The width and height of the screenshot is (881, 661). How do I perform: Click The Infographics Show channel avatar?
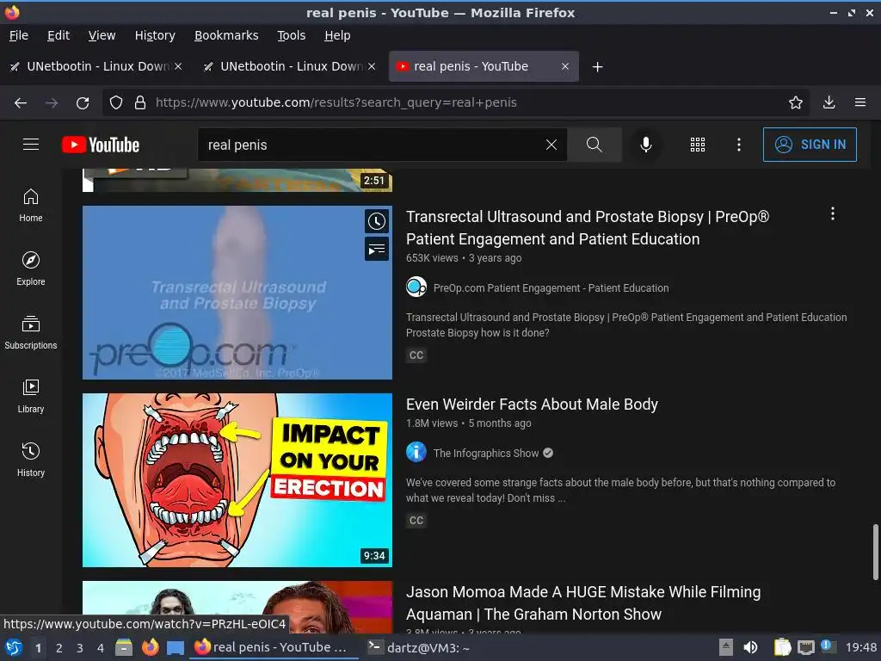coord(416,452)
